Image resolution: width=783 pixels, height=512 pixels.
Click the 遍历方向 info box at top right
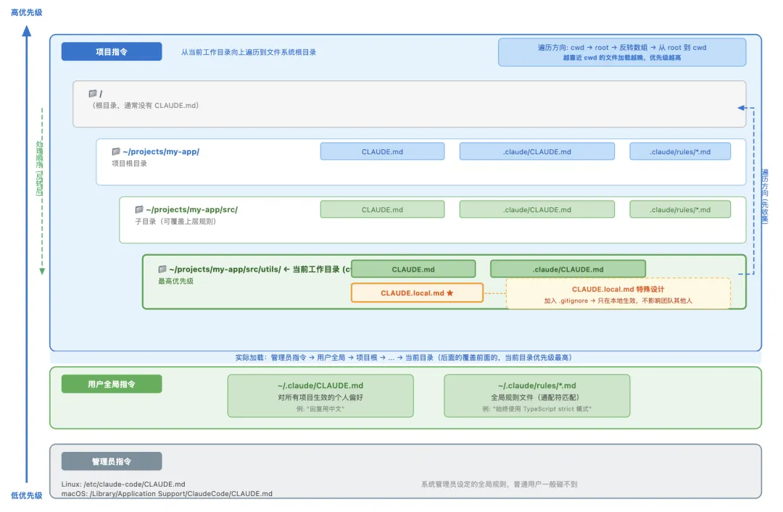621,52
